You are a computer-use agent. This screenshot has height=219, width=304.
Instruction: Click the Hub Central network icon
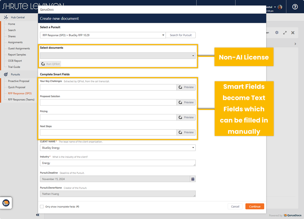[x=6, y=17]
